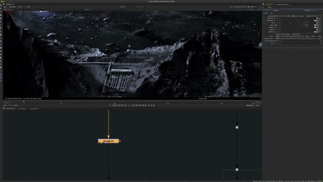The image size is (323, 182).
Task: Open the Node tab in node properties
Action: click(x=272, y=13)
